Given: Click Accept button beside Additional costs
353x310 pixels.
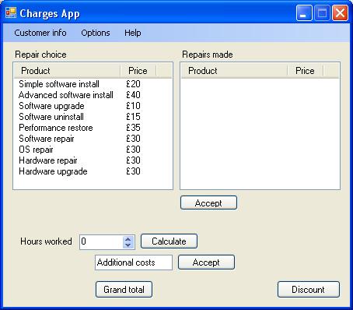Looking at the screenshot, I should click(x=206, y=262).
